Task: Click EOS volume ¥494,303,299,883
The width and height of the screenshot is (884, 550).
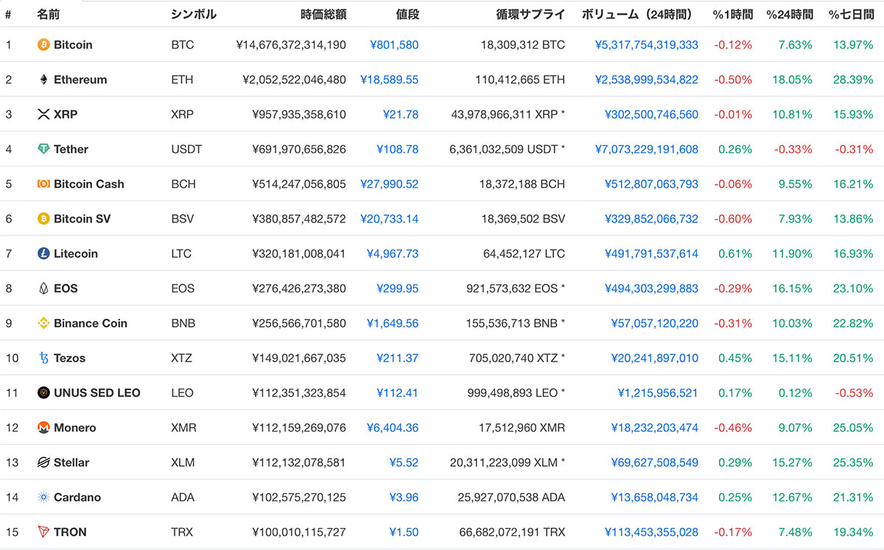Action: 651,289
